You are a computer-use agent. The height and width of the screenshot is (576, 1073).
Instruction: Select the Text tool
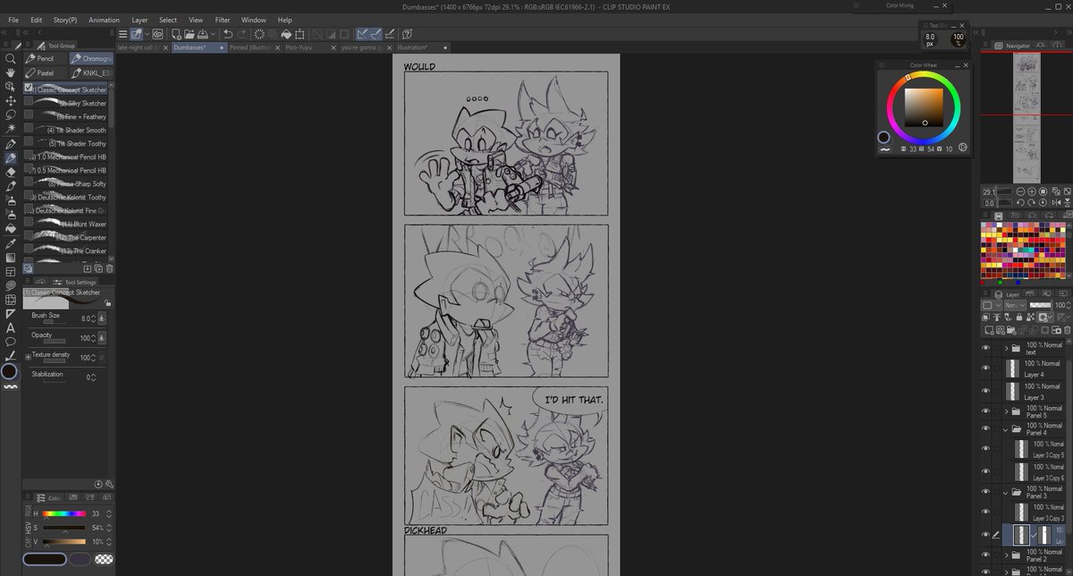click(10, 327)
